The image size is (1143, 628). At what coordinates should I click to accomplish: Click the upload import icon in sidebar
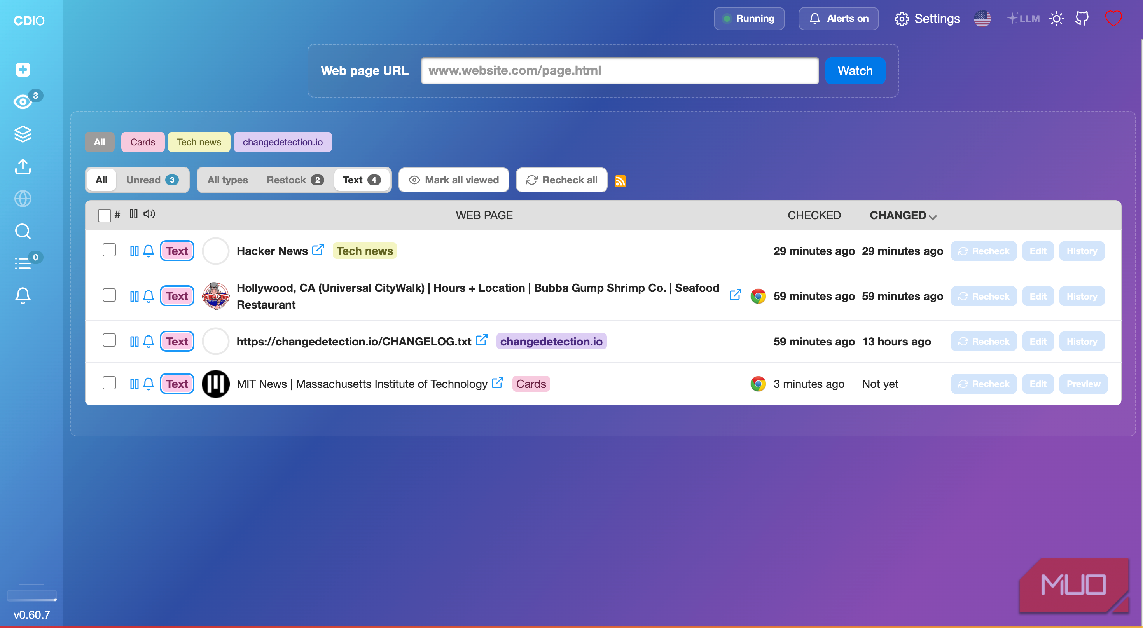coord(23,166)
